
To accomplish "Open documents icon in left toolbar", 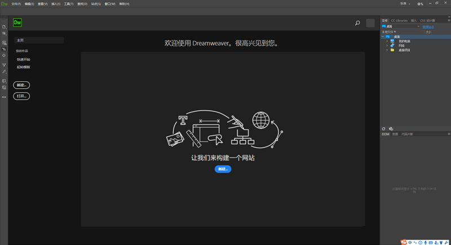I will tap(4, 26).
